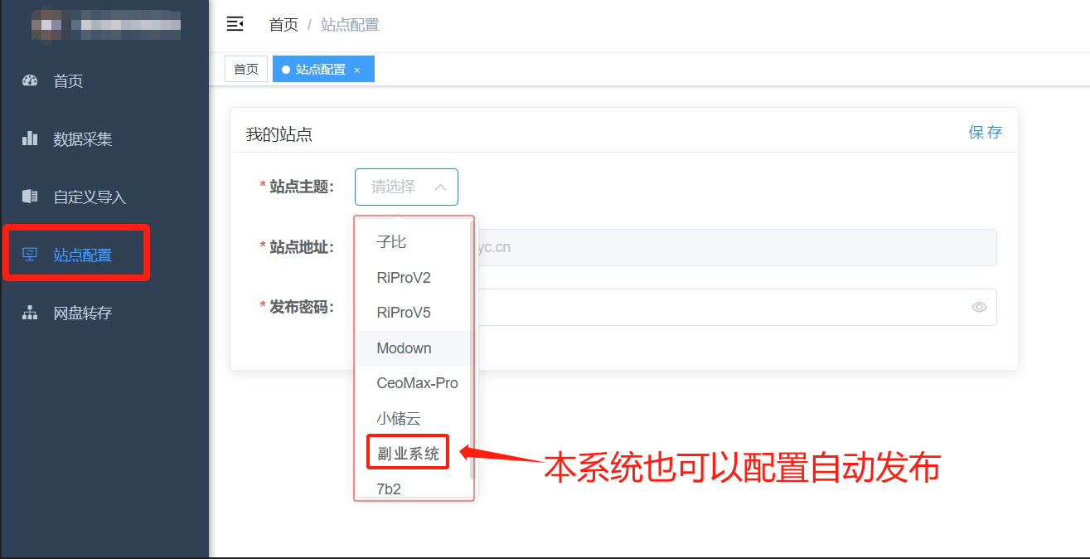The width and height of the screenshot is (1090, 559).
Task: Select Modown in the dropdown list
Action: pyautogui.click(x=404, y=348)
